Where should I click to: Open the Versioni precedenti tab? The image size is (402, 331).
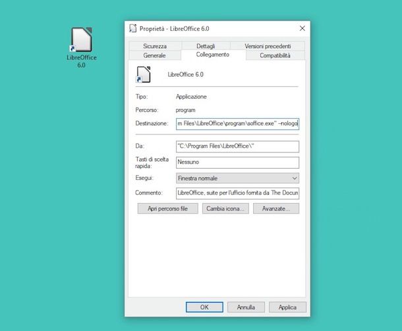coord(268,46)
